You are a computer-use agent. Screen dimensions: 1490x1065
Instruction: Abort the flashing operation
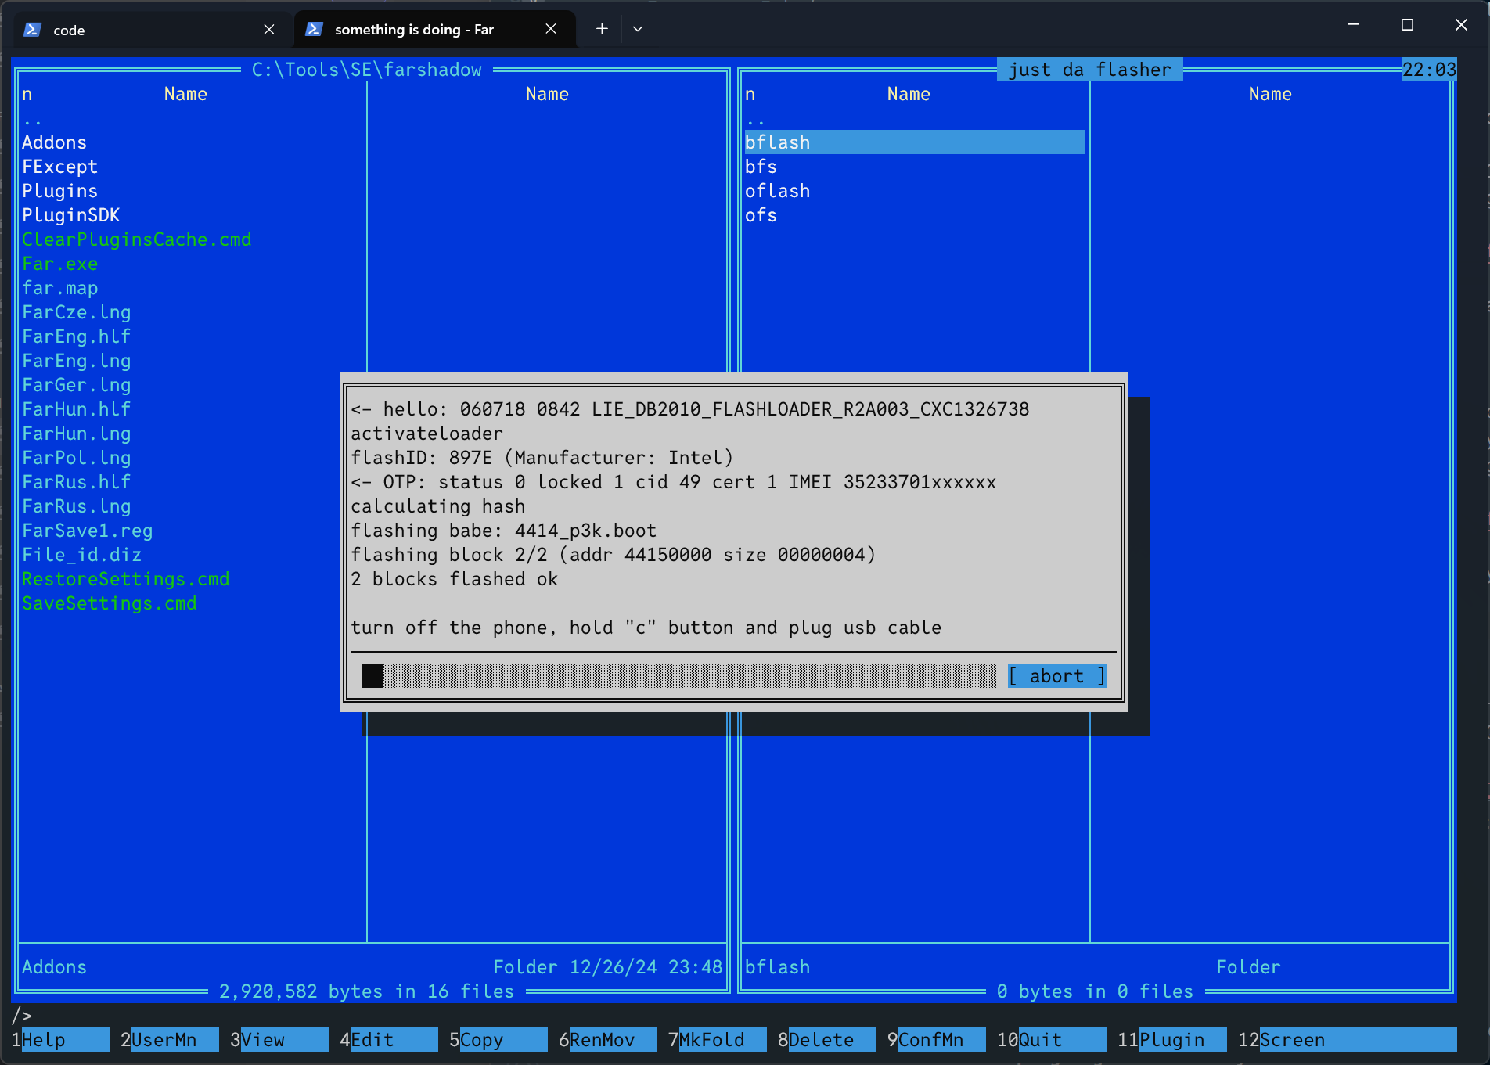(x=1057, y=676)
